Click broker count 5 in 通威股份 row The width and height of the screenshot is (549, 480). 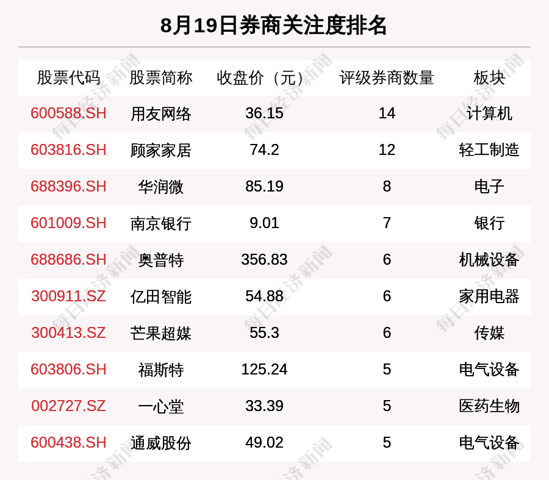tap(387, 443)
